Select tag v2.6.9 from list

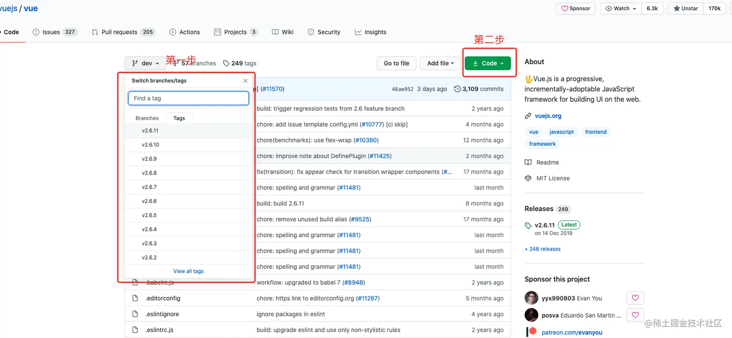pyautogui.click(x=189, y=159)
